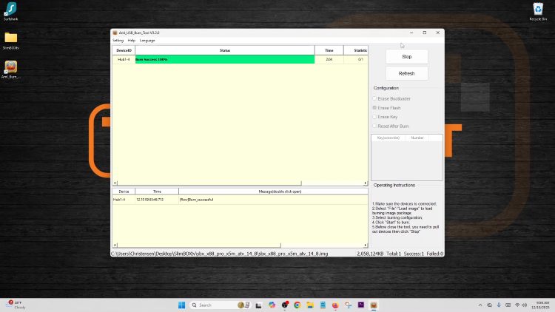
Task: Open the Surfshark desktop shortcut
Action: (x=10, y=11)
